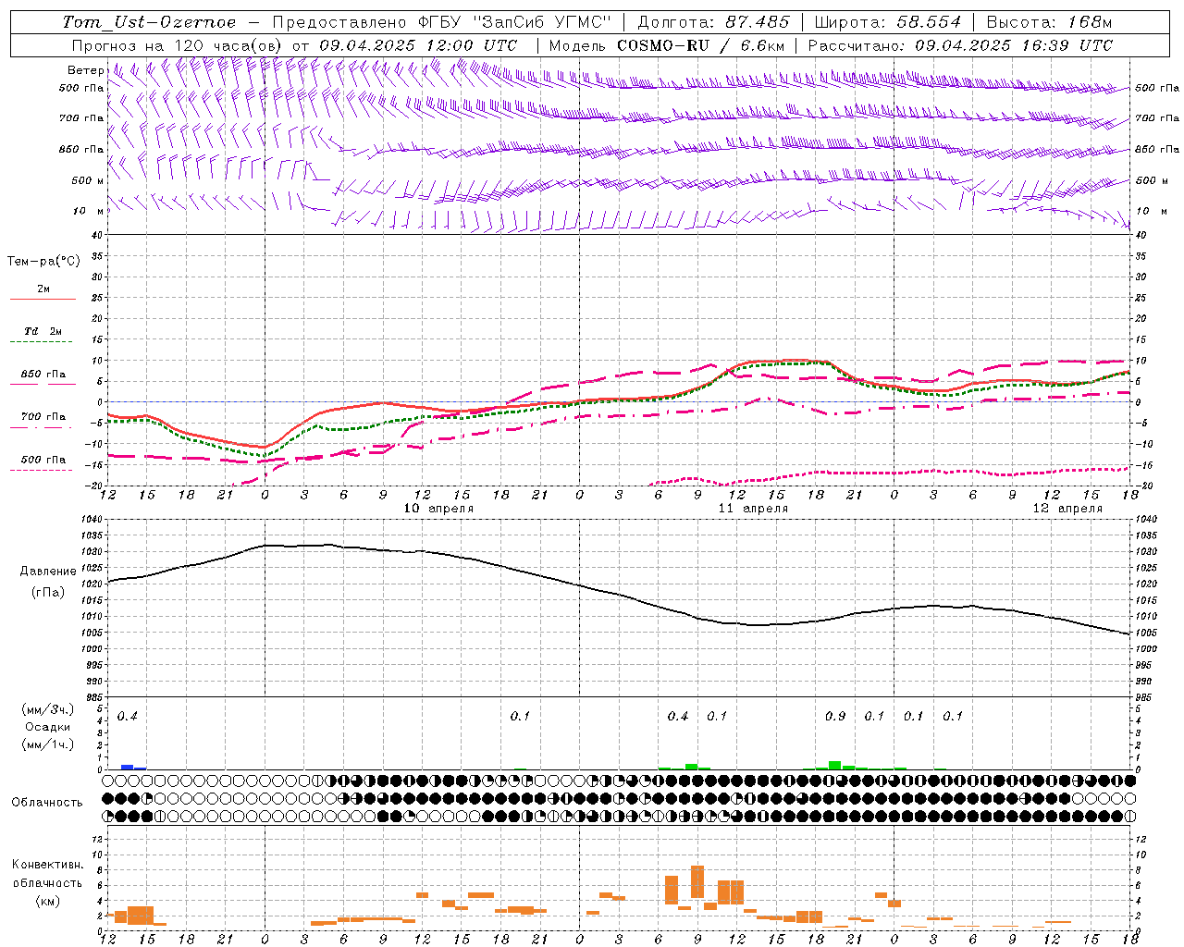The image size is (1184, 947).
Task: Click the 10 апреля date label
Action: tap(438, 509)
